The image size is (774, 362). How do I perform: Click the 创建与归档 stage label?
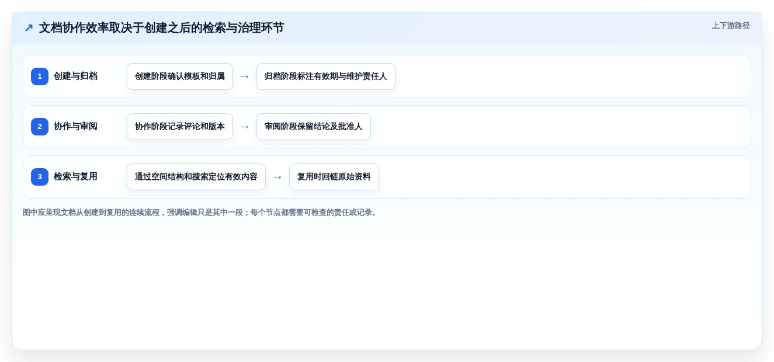[75, 76]
